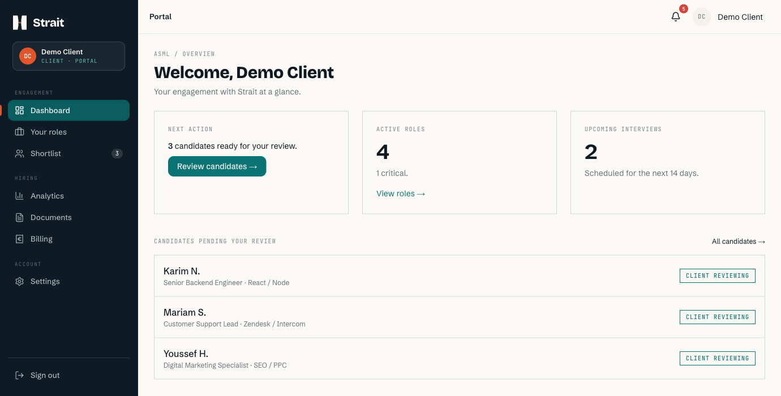The image size is (781, 396).
Task: Click the Demo Client name in the top bar
Action: click(x=740, y=17)
